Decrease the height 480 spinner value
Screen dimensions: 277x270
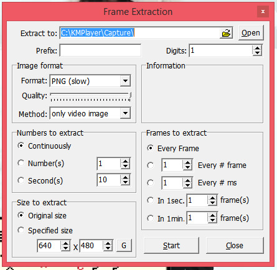point(108,248)
